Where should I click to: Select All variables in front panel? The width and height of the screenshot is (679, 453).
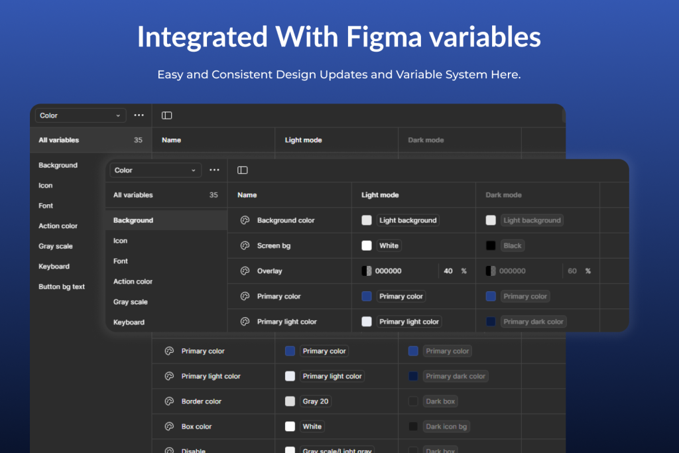pyautogui.click(x=166, y=195)
